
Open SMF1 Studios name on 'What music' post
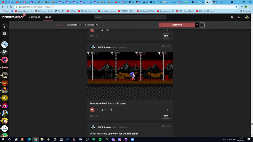[104, 127]
